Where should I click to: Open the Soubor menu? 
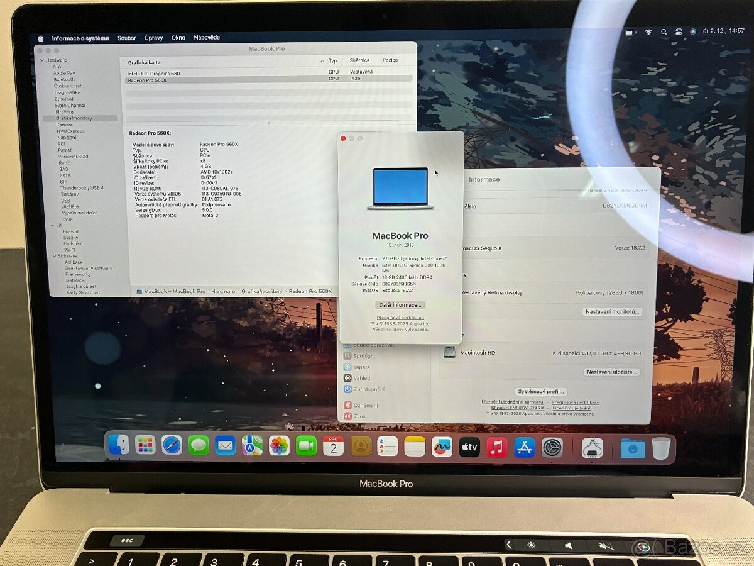point(126,38)
